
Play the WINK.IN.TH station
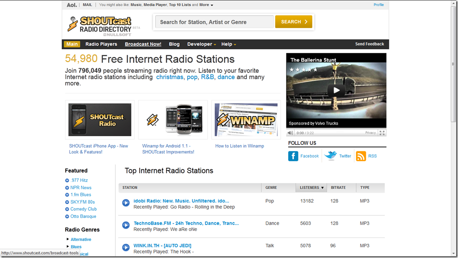pos(126,247)
